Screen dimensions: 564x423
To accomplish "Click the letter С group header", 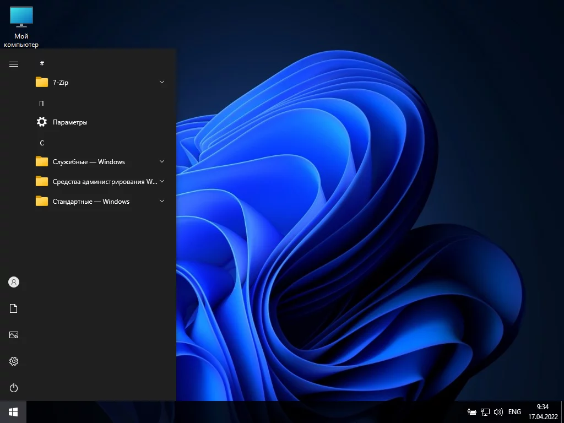I will click(x=42, y=143).
